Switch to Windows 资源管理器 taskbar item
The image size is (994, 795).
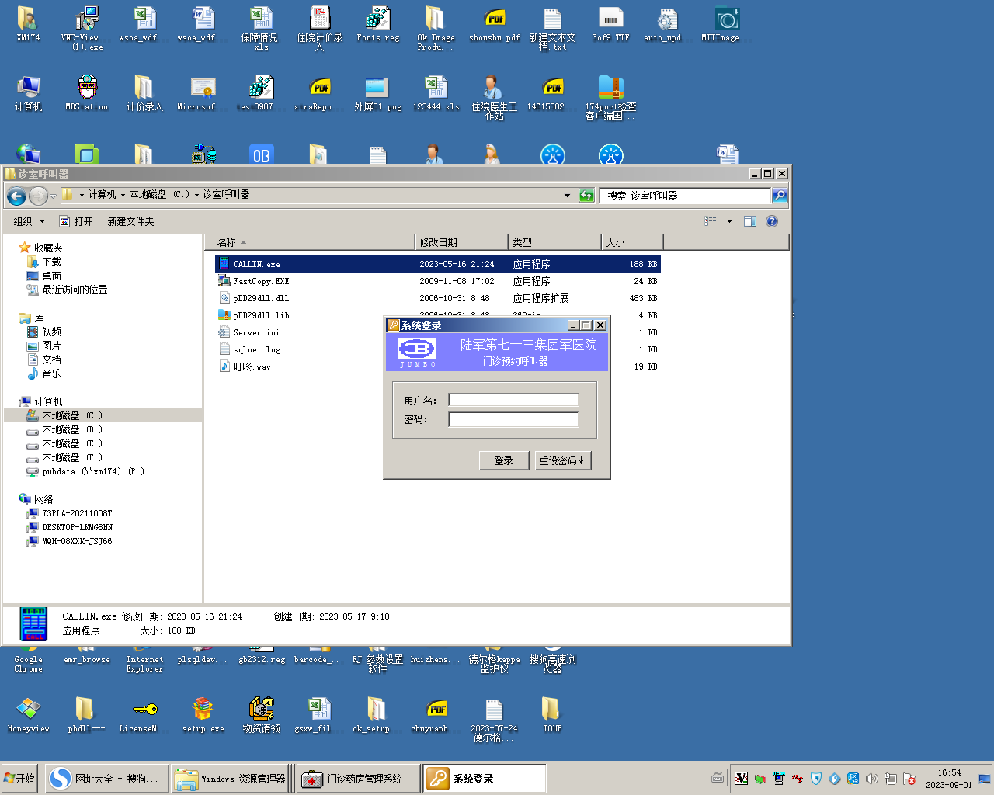coord(231,779)
